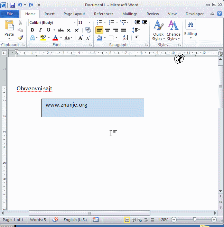Open the Review tab

(x=152, y=14)
